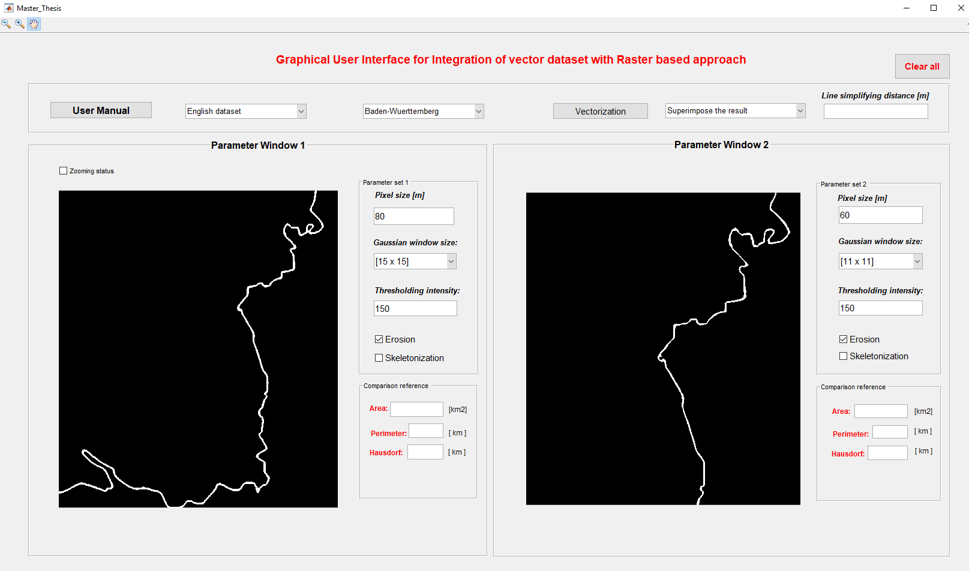This screenshot has width=969, height=571.
Task: Check Skeletonization in Parameter set 1
Action: point(379,358)
